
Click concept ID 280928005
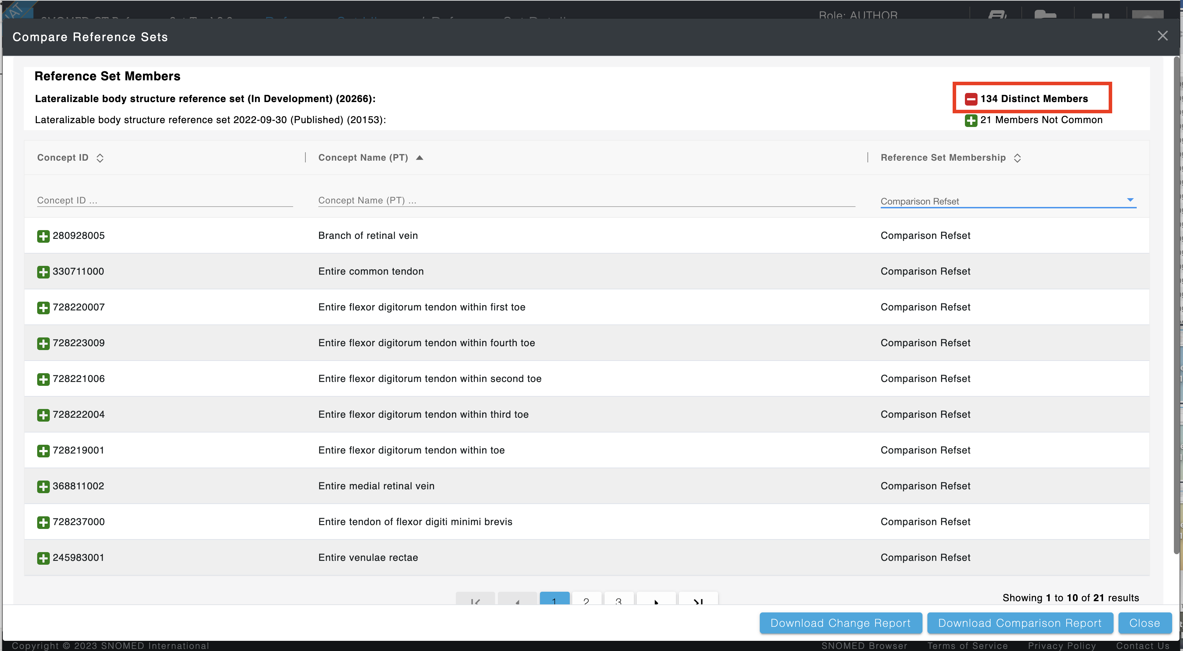coord(79,236)
